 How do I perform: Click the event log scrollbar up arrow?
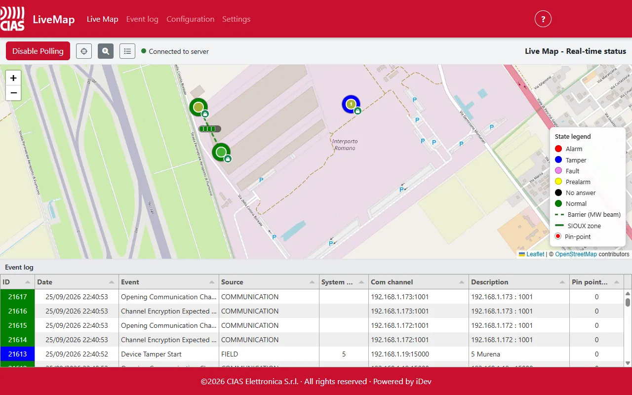(628, 294)
